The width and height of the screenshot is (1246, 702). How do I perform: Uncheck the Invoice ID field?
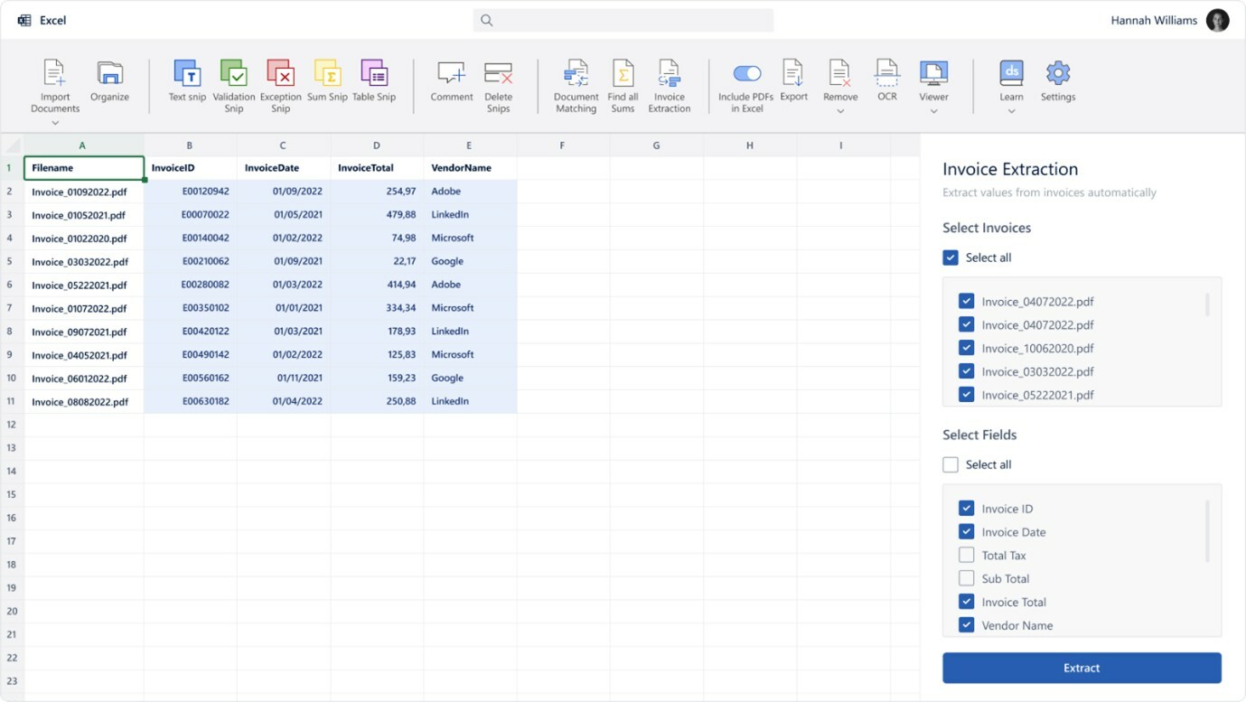pos(966,509)
